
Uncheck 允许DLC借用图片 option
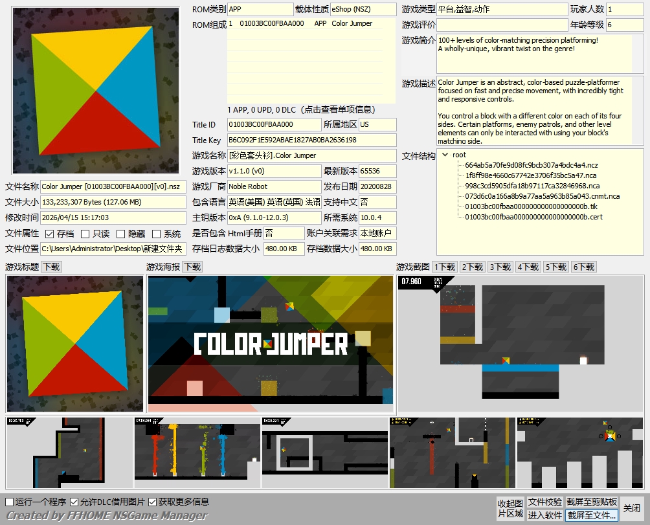(x=74, y=502)
